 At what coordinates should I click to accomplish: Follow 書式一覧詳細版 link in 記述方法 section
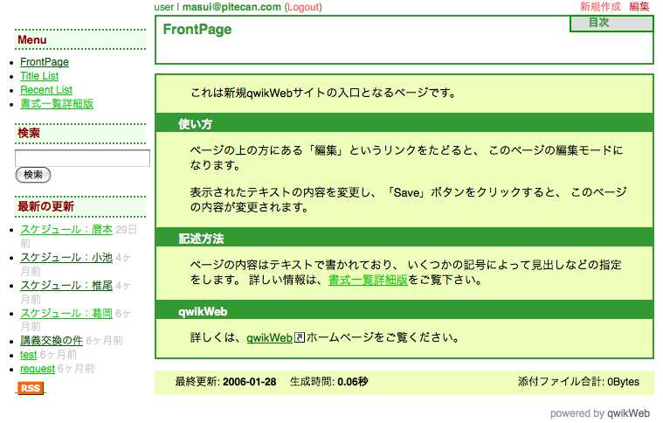point(368,280)
